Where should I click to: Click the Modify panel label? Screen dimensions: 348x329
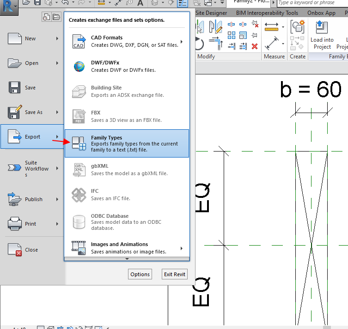pos(206,57)
